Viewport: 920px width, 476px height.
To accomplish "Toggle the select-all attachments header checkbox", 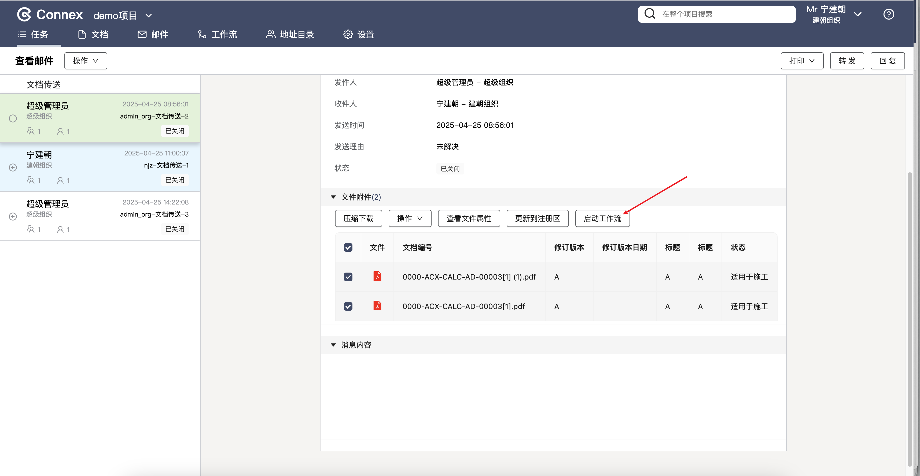I will [x=348, y=247].
